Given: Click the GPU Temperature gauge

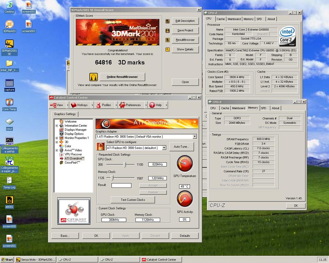Looking at the screenshot, I should [x=185, y=164].
